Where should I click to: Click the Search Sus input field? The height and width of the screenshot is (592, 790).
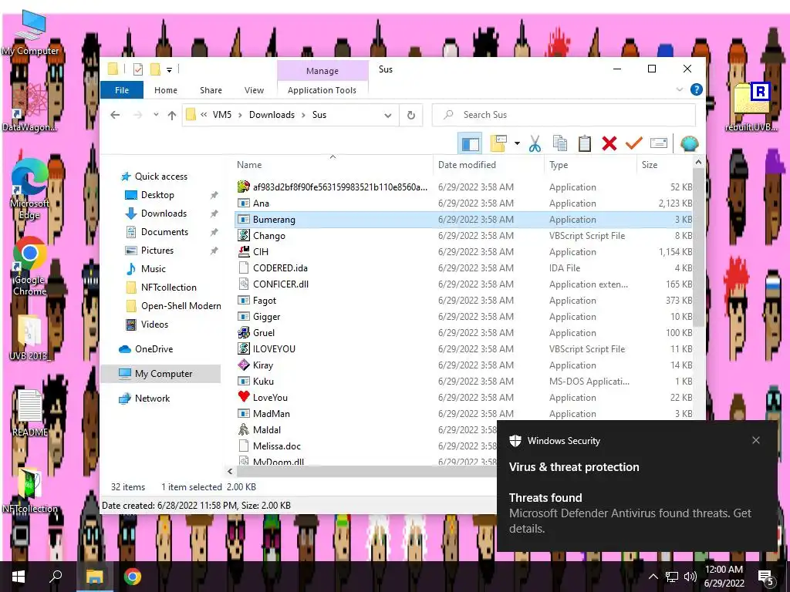[x=564, y=116]
